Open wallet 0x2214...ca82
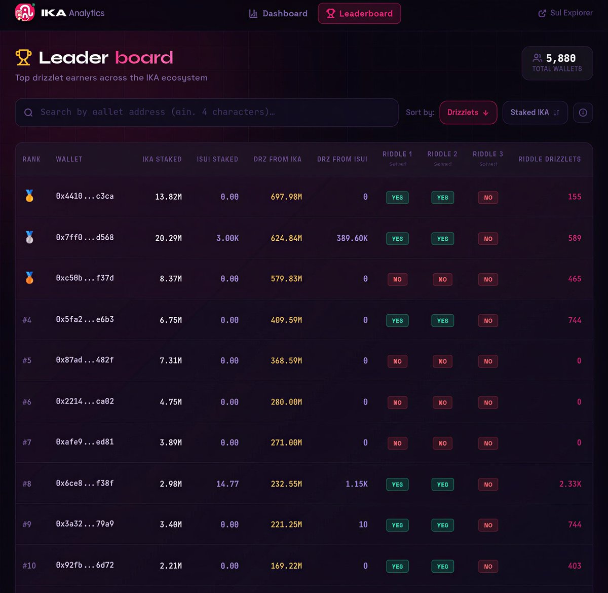Image resolution: width=608 pixels, height=593 pixels. coord(85,401)
